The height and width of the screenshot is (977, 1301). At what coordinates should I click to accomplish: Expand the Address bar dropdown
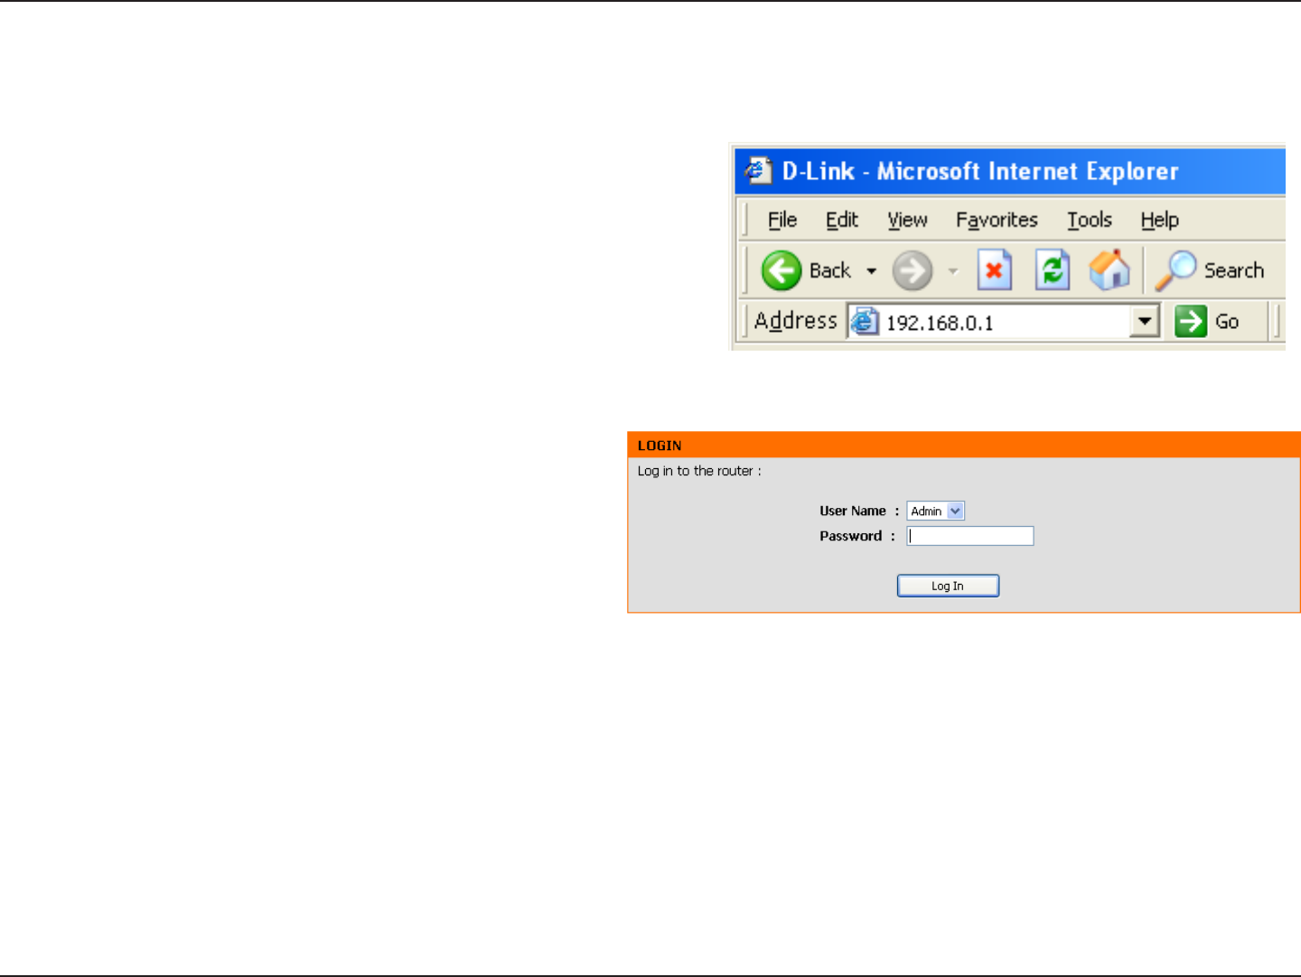1145,321
